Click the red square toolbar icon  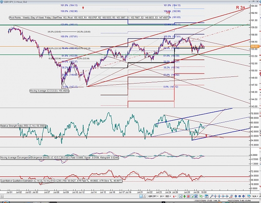(x=188, y=196)
